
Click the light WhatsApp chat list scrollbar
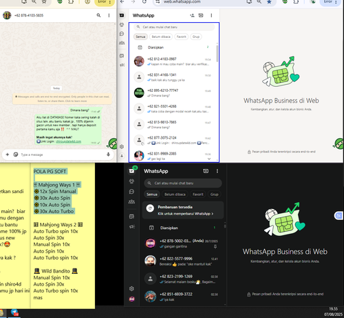217,54
